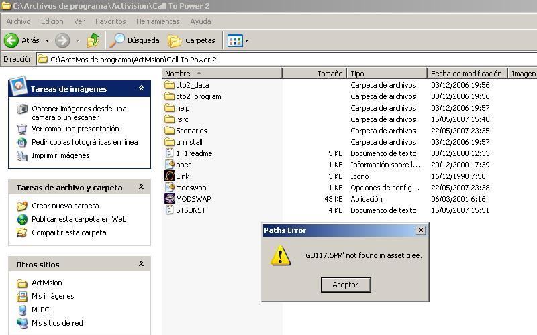Screen dimensions: 537x335
Task: Open the Búsqueda search tool
Action: click(x=135, y=40)
